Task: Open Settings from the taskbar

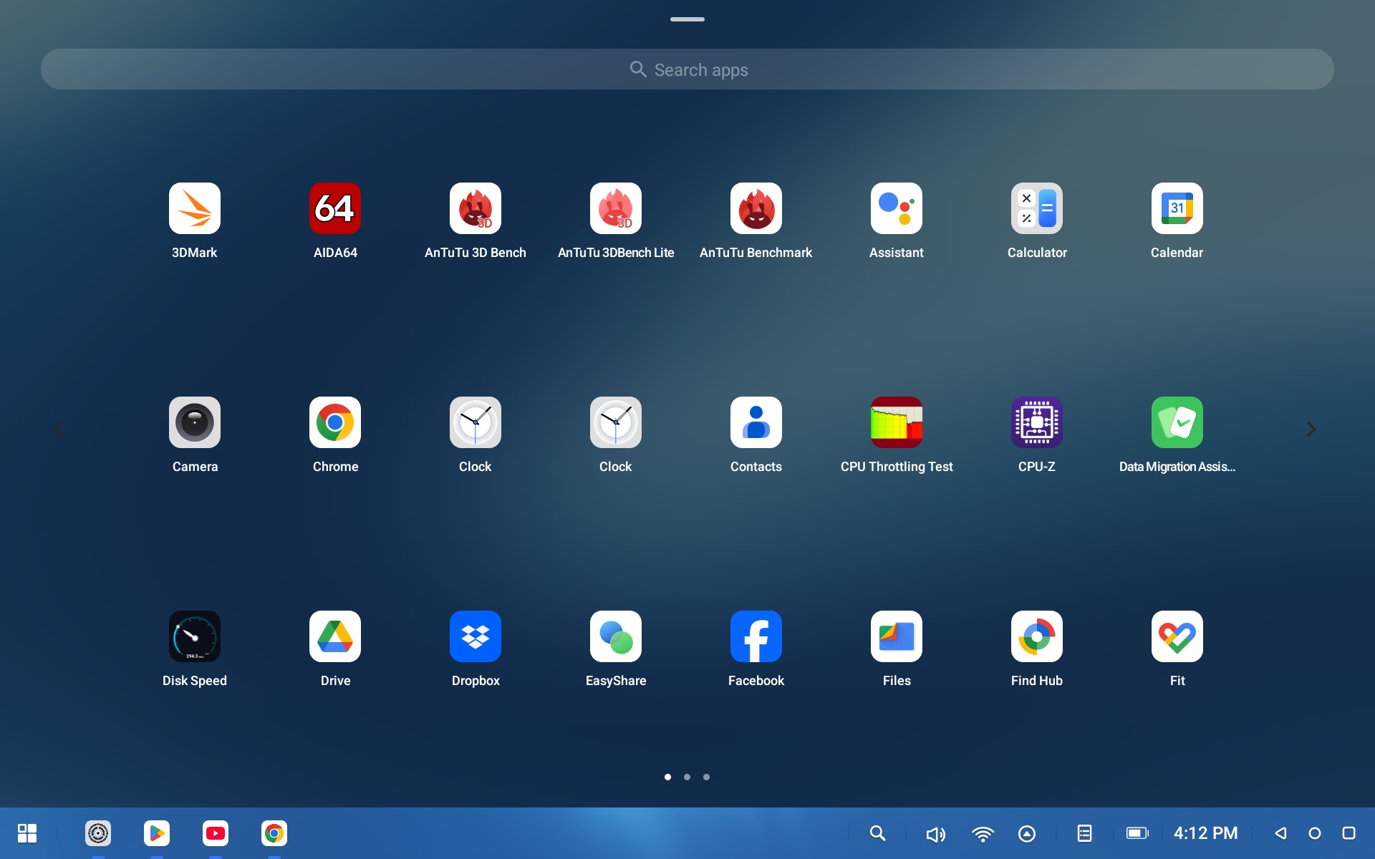Action: (x=98, y=833)
